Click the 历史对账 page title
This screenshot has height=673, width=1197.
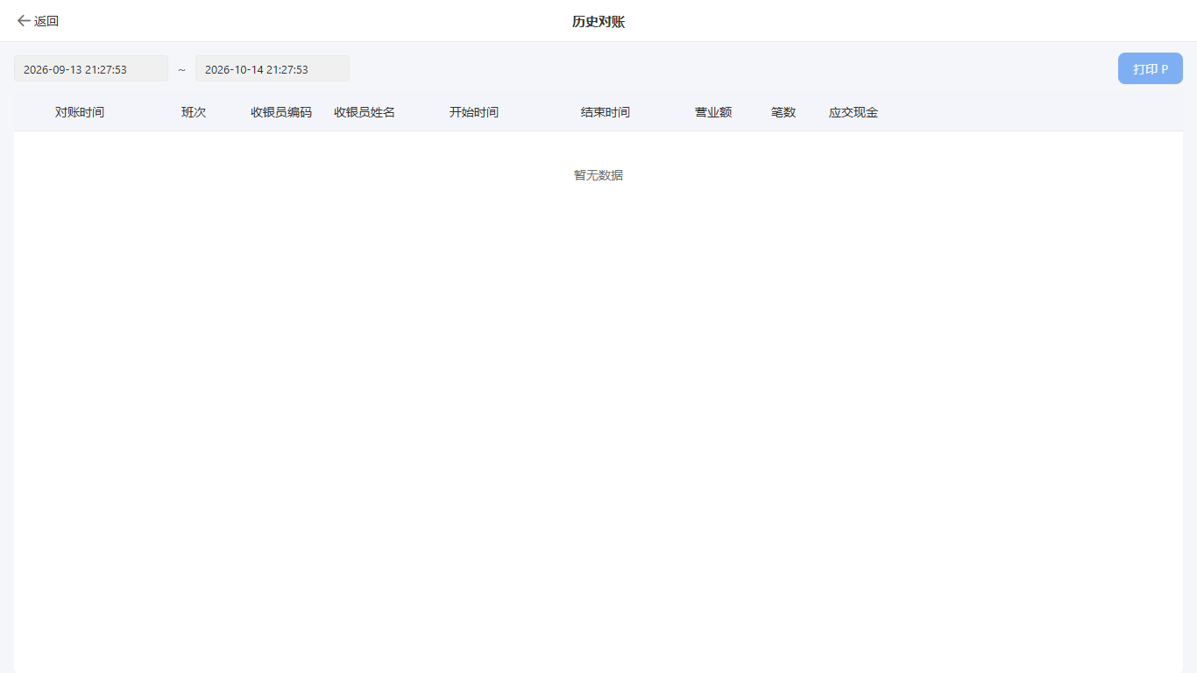(x=598, y=22)
